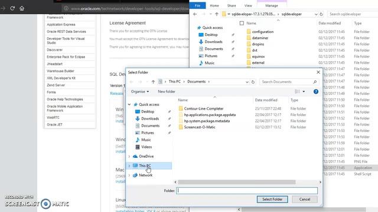Open Pictures in Explorer Quick access
The image size is (378, 212).
211,56
